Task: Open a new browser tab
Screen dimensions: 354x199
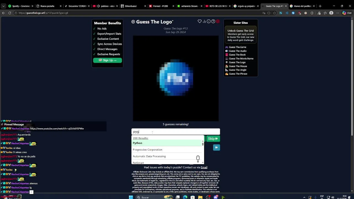Action: 320,6
